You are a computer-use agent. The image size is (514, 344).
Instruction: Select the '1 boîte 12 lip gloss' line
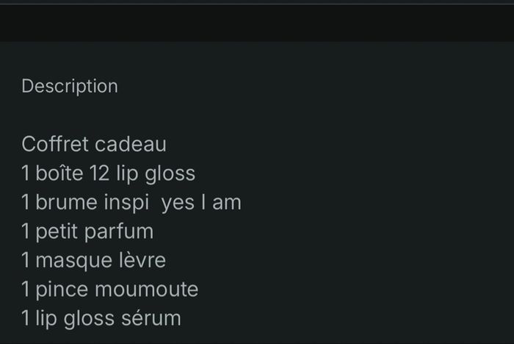tap(109, 173)
